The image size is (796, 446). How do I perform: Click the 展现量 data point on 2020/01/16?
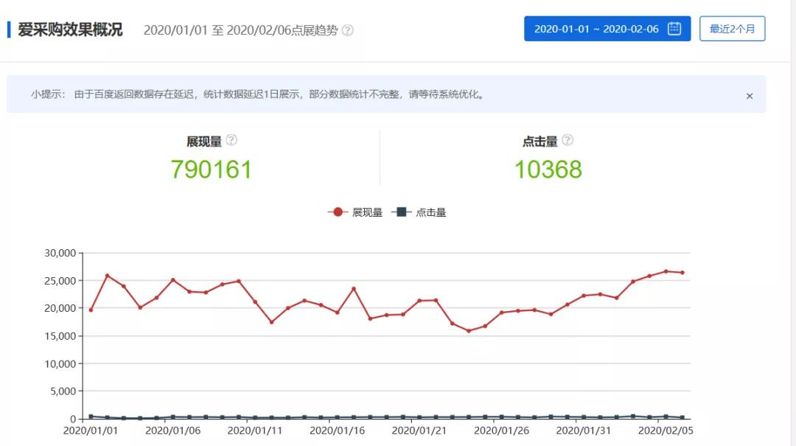pos(337,313)
